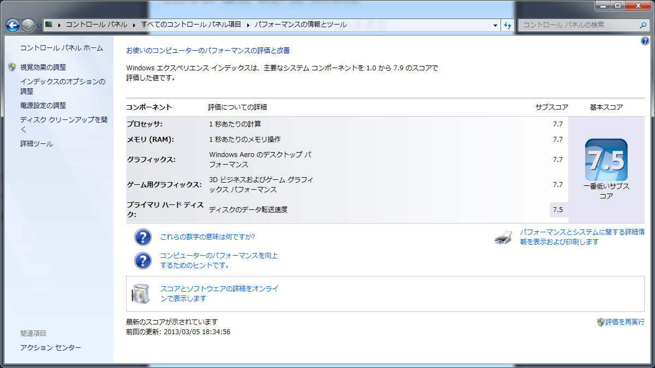Open 詳細ツール link
This screenshot has width=655, height=368.
(x=37, y=144)
